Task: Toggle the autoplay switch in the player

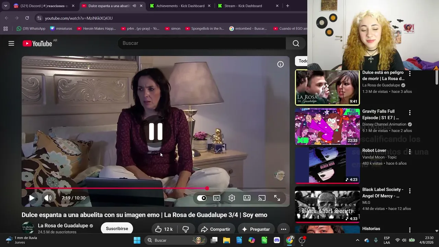Action: click(202, 198)
